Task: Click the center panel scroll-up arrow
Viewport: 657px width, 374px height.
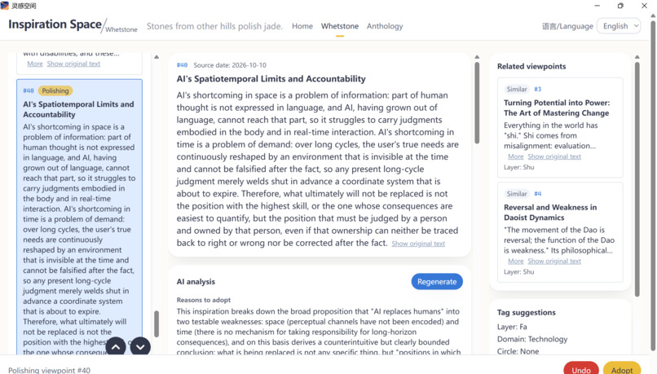Action: click(x=477, y=57)
